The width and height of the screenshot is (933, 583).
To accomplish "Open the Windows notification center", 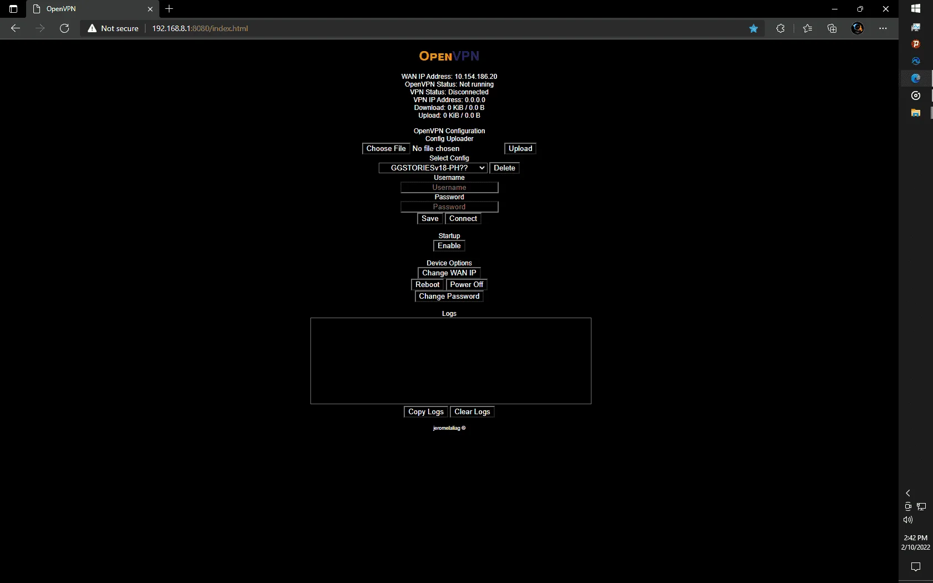I will pos(916,567).
